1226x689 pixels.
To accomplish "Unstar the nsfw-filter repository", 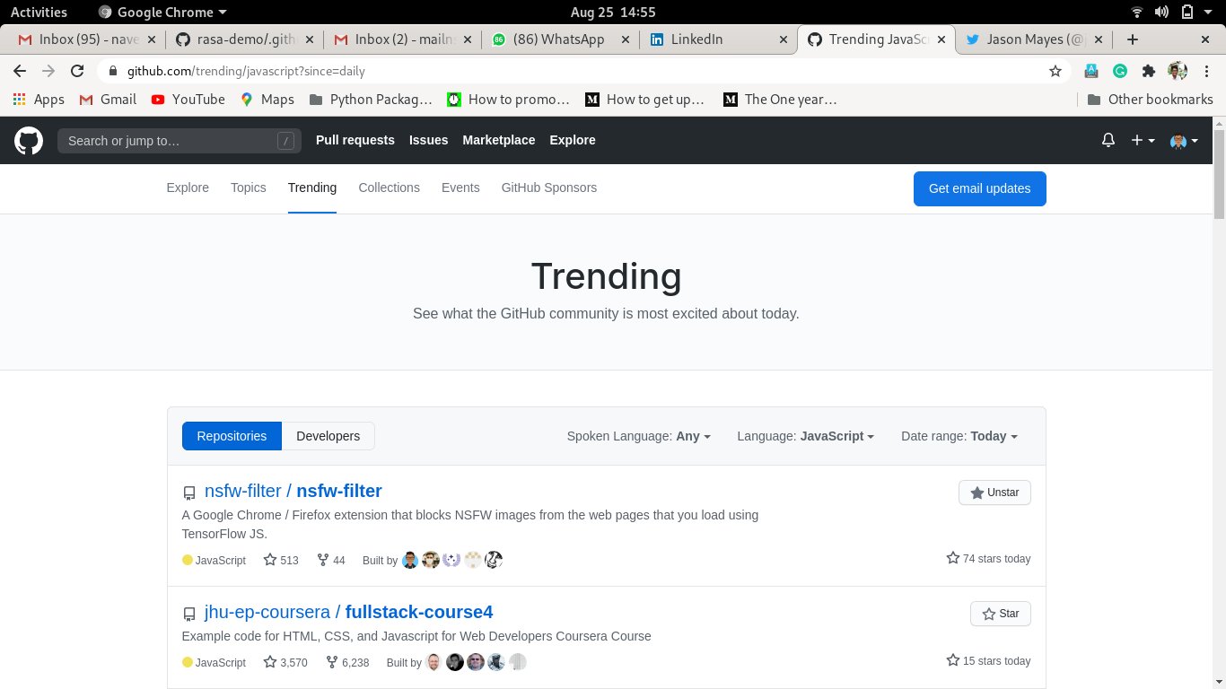I will coord(994,492).
